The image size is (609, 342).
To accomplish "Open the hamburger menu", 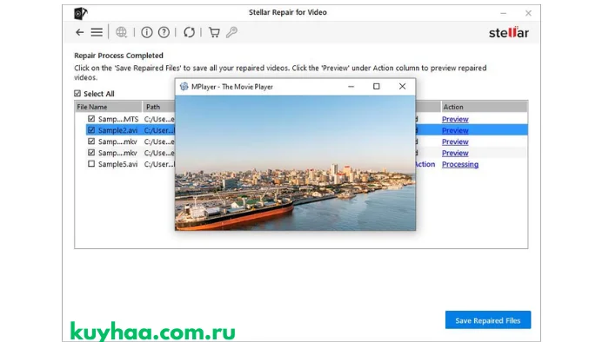I will tap(97, 32).
